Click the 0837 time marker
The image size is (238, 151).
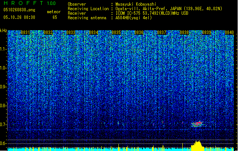coord(162,32)
